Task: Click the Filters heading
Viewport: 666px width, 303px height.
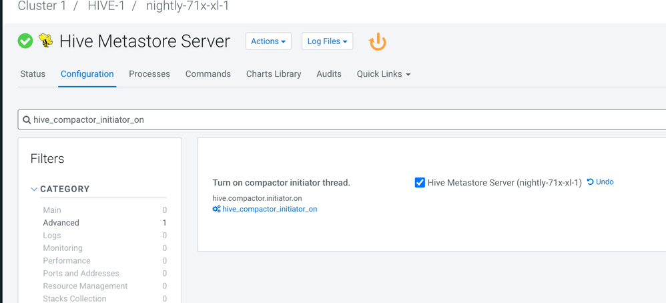Action: tap(47, 159)
